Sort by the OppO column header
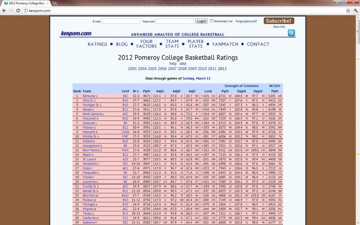 (242, 91)
